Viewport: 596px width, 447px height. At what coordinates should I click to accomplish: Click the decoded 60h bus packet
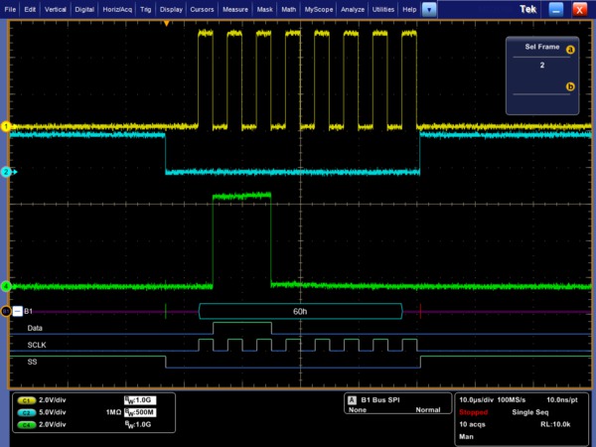[x=300, y=311]
